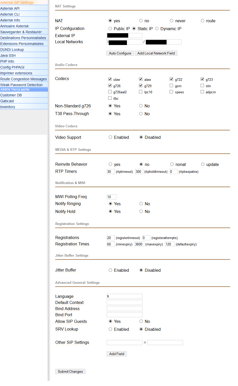Check the lpc10 codec box
238x386 pixels.
pyautogui.click(x=140, y=92)
